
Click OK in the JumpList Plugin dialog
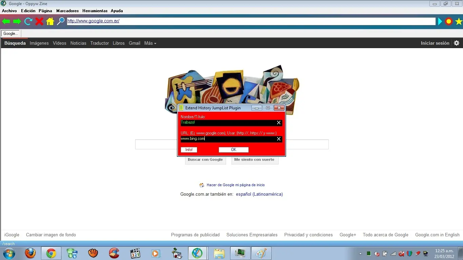[x=234, y=150]
